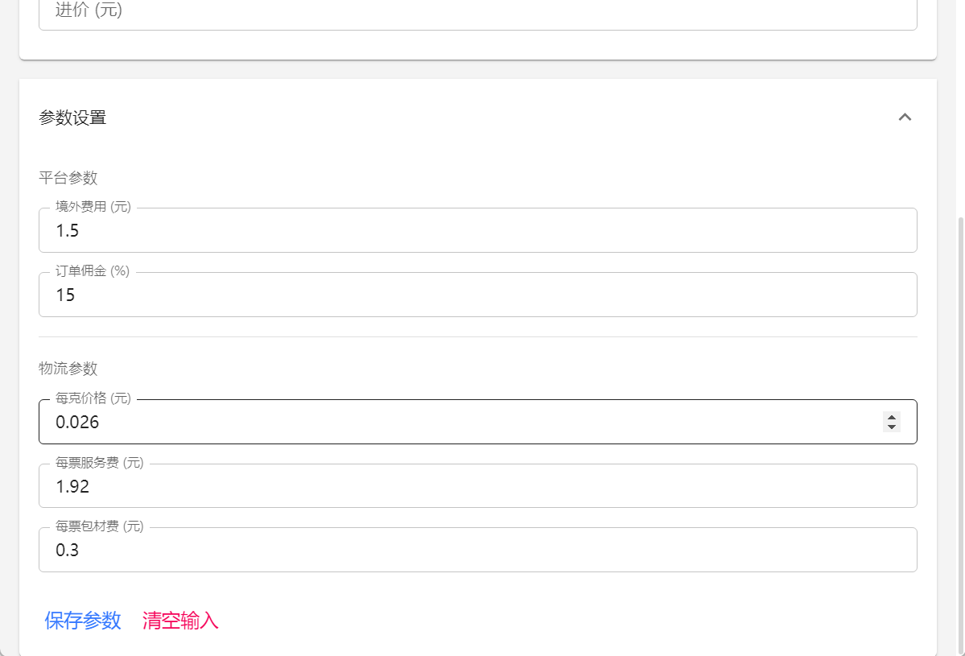
Task: Click the 每克价格 (元) floating label
Action: [x=93, y=398]
